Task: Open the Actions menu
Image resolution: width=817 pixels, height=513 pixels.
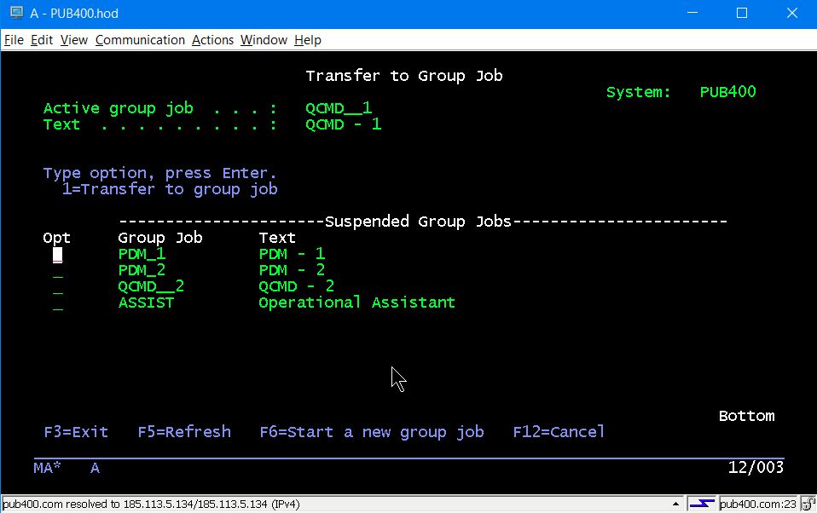Action: (212, 40)
